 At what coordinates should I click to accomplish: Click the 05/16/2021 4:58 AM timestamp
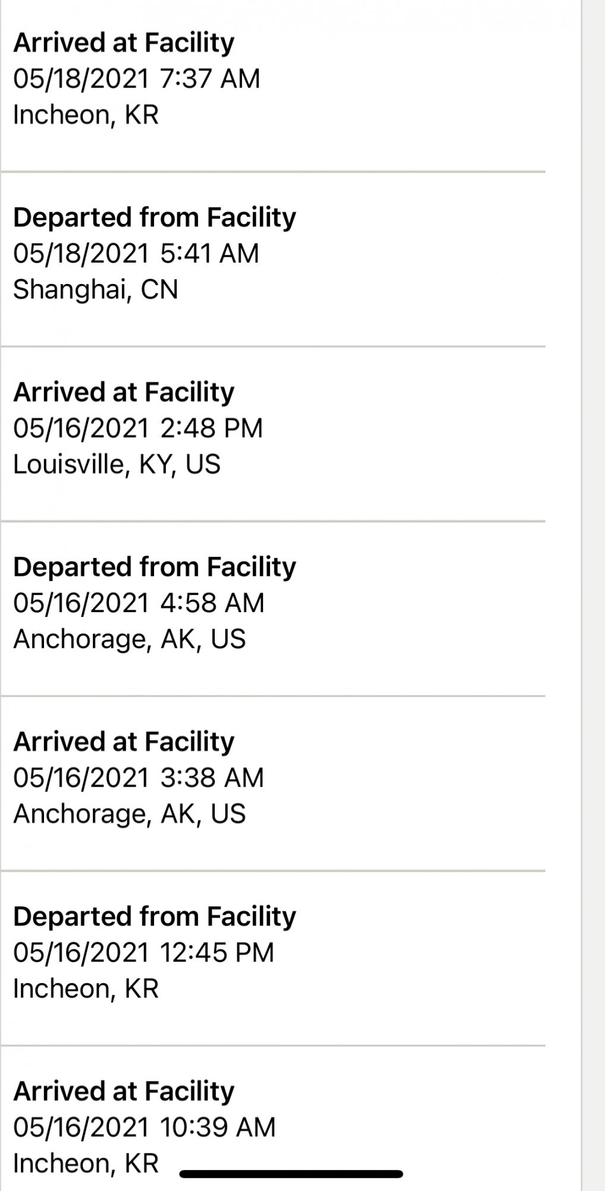point(139,603)
